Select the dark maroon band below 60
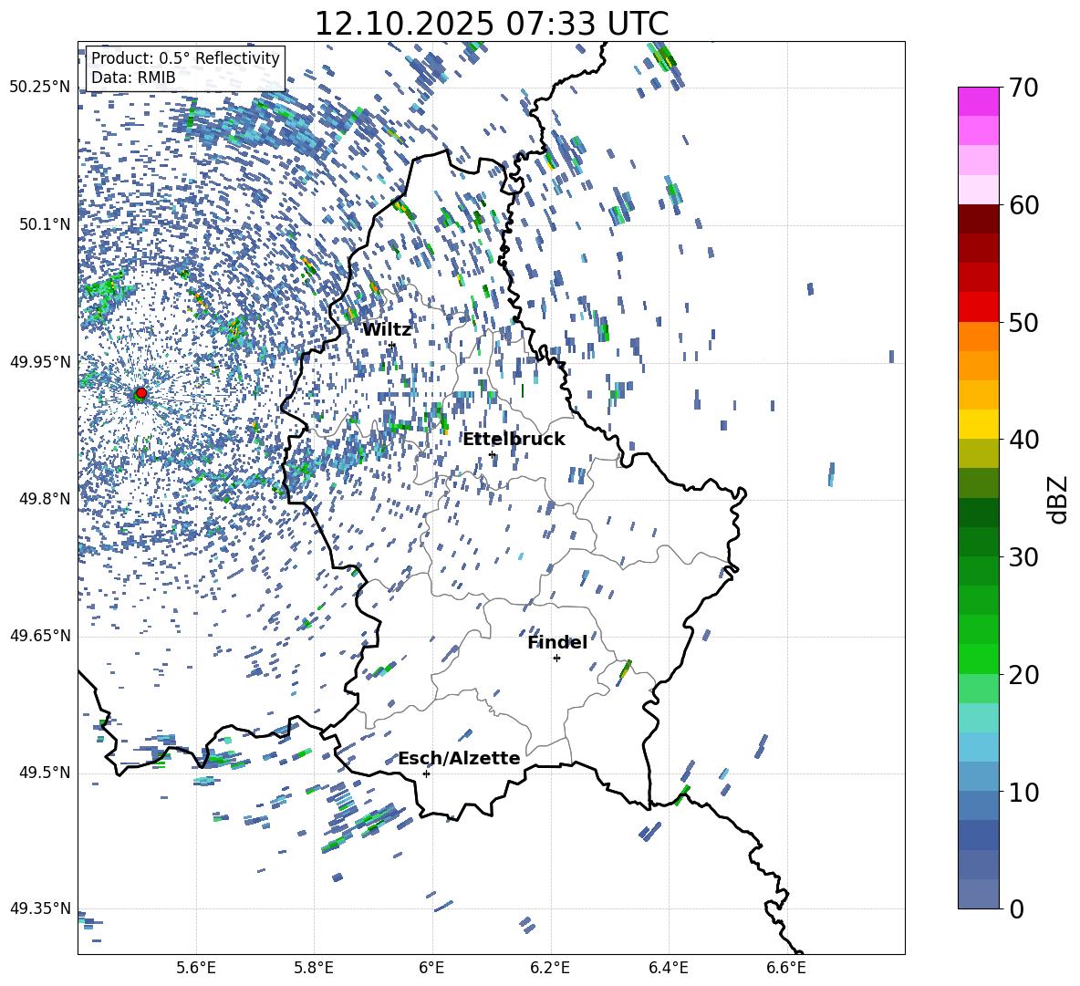Viewport: 1080px width, 986px height. [979, 218]
